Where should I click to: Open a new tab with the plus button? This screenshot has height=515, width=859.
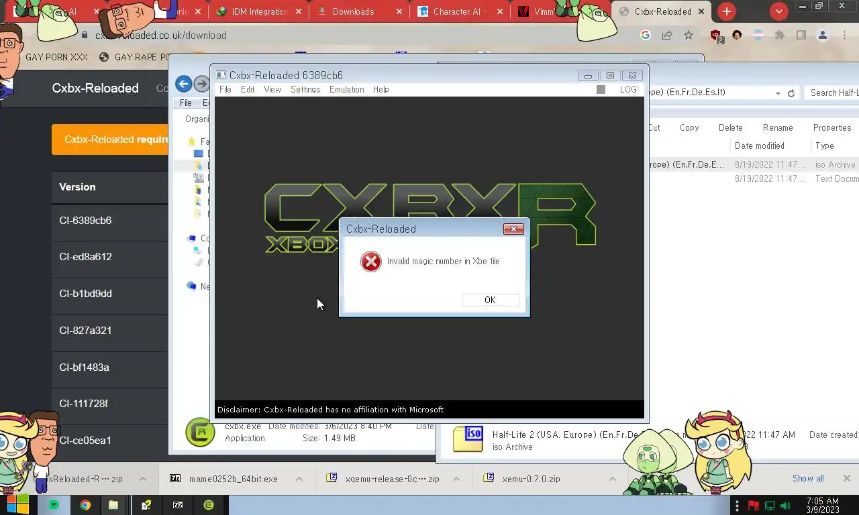tap(726, 11)
